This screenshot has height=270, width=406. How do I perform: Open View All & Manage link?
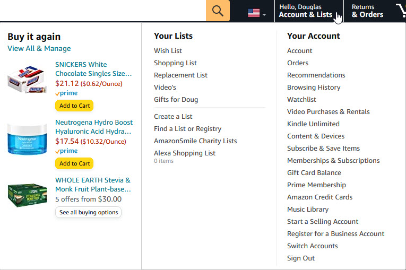[39, 48]
